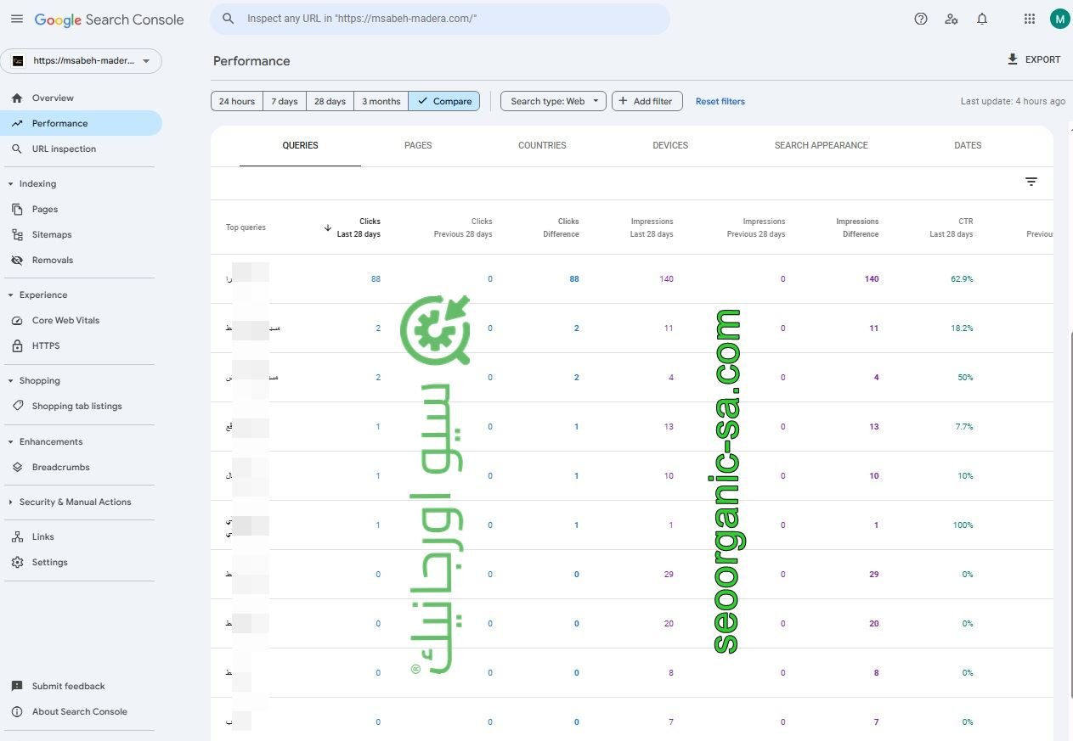Viewport: 1073px width, 741px height.
Task: Switch to the Pages tab
Action: point(418,145)
